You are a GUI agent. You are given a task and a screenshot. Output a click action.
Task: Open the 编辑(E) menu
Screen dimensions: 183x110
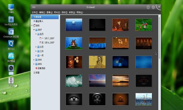[42, 12]
